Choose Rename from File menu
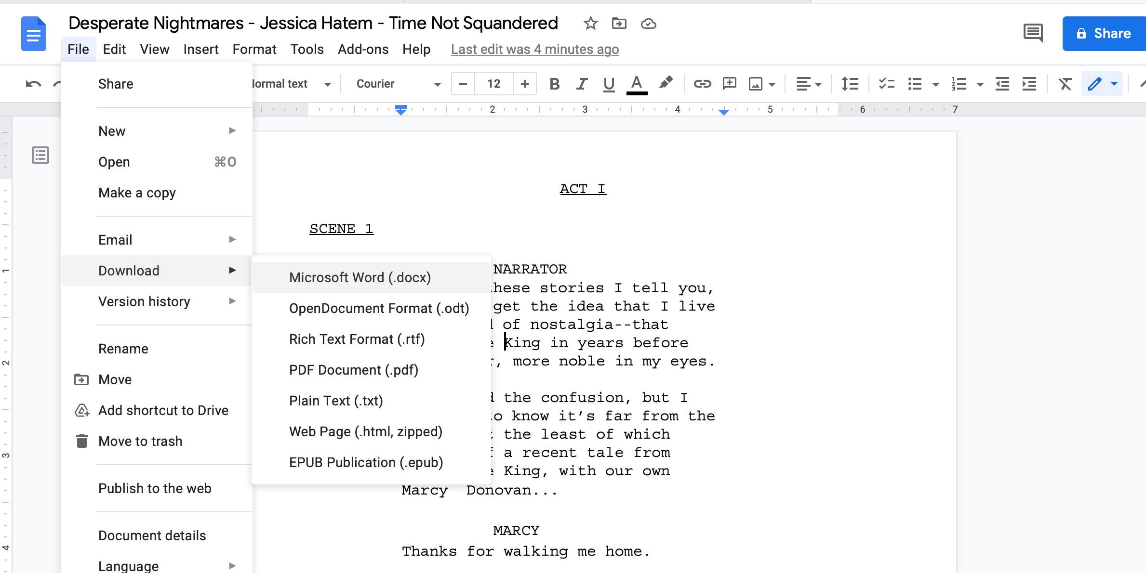The width and height of the screenshot is (1146, 573). tap(157, 349)
